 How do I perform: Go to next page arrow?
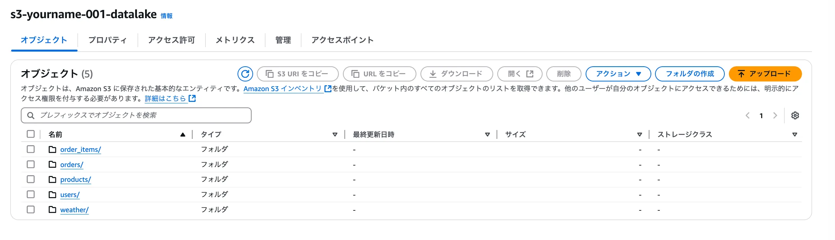pyautogui.click(x=775, y=116)
